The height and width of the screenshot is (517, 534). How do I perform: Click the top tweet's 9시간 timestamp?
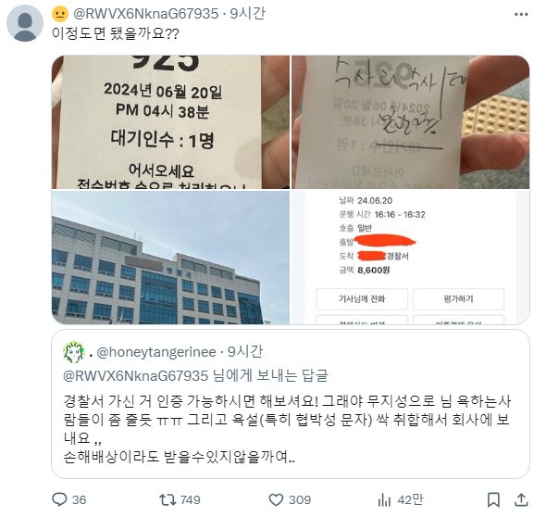click(x=247, y=14)
